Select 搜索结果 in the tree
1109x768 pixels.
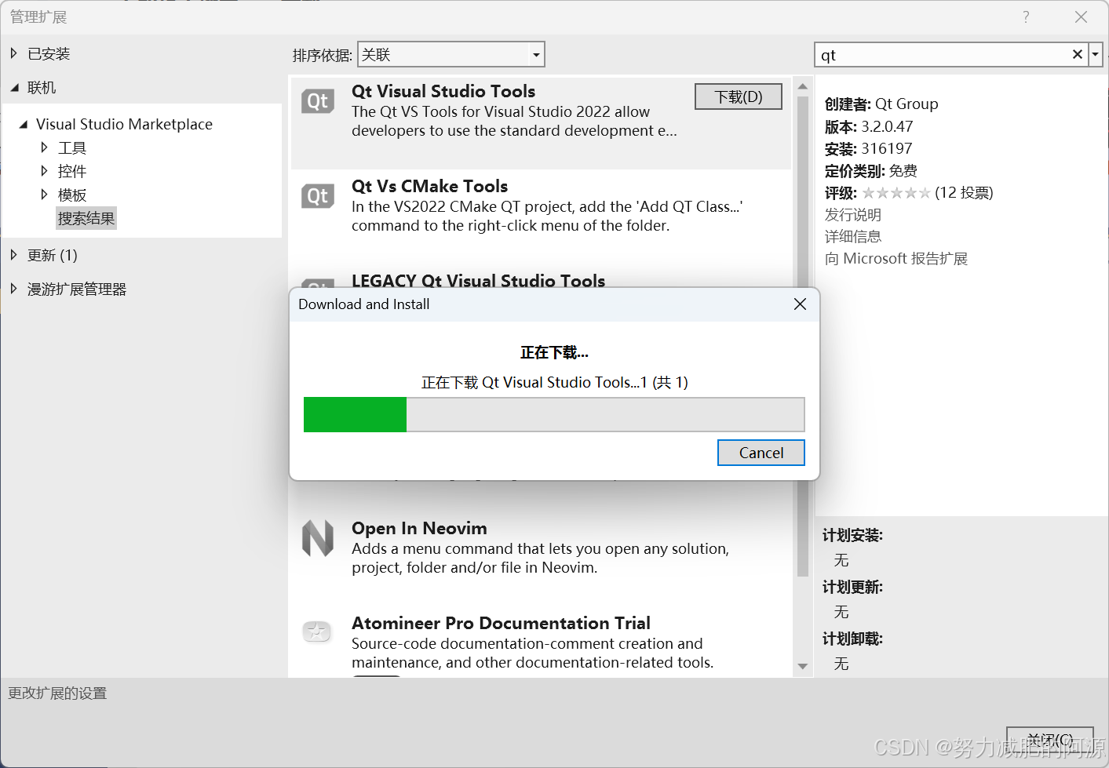coord(86,218)
